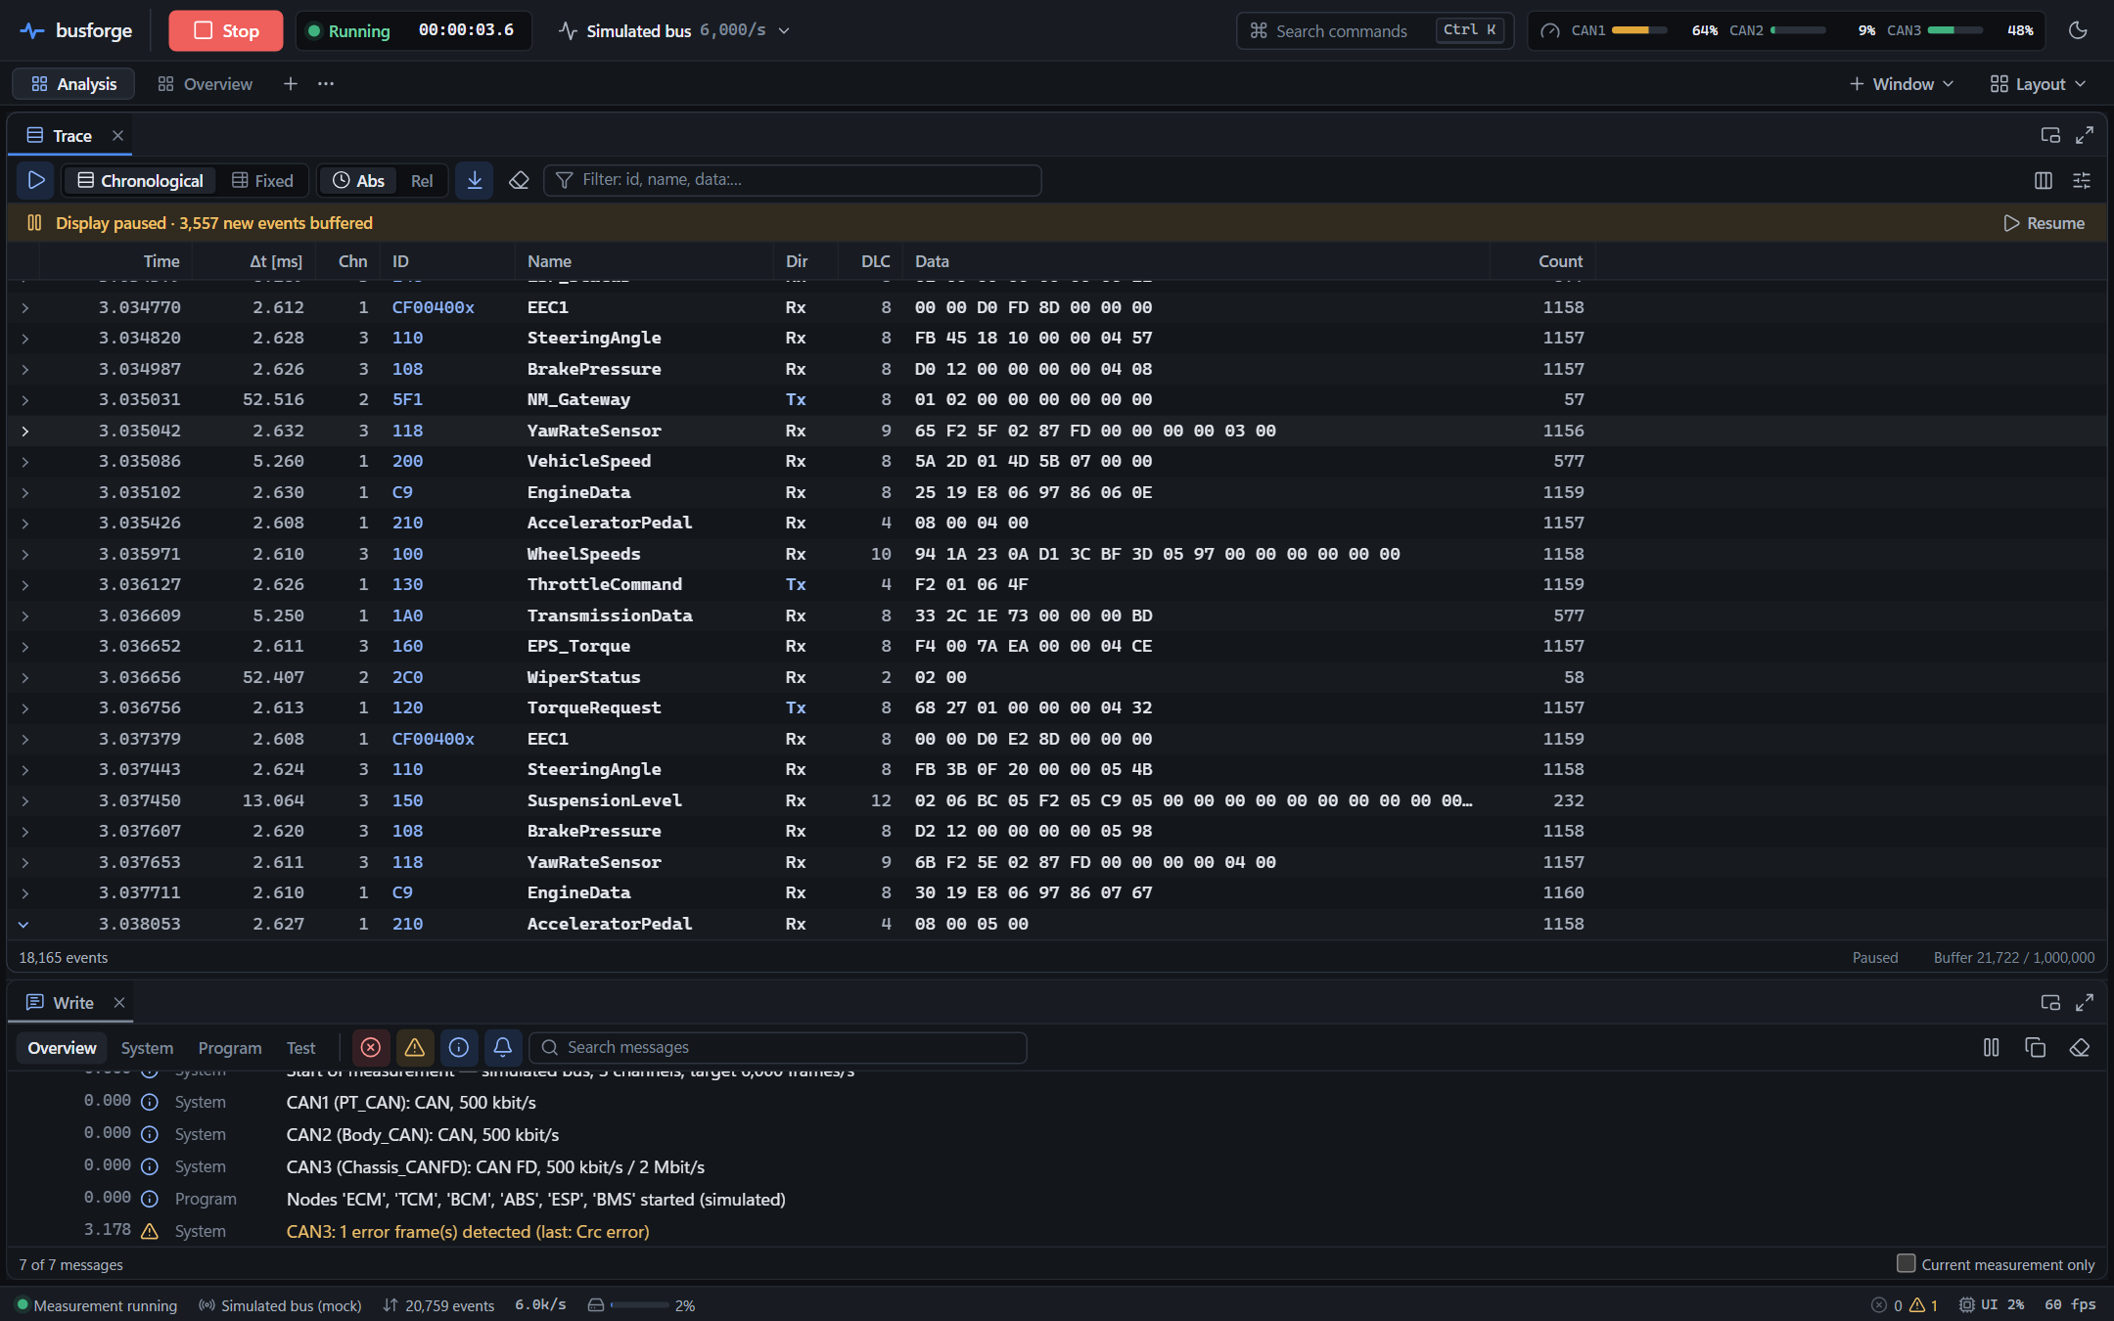Screen dimensions: 2114x1321
Task: Toggle dark mode moon icon
Action: (x=2078, y=30)
